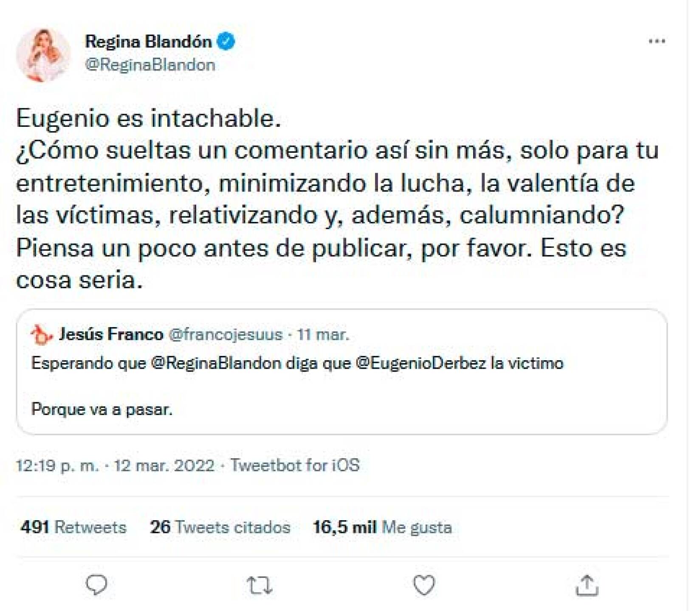Click the Jesús Franco name in quote

(x=110, y=334)
